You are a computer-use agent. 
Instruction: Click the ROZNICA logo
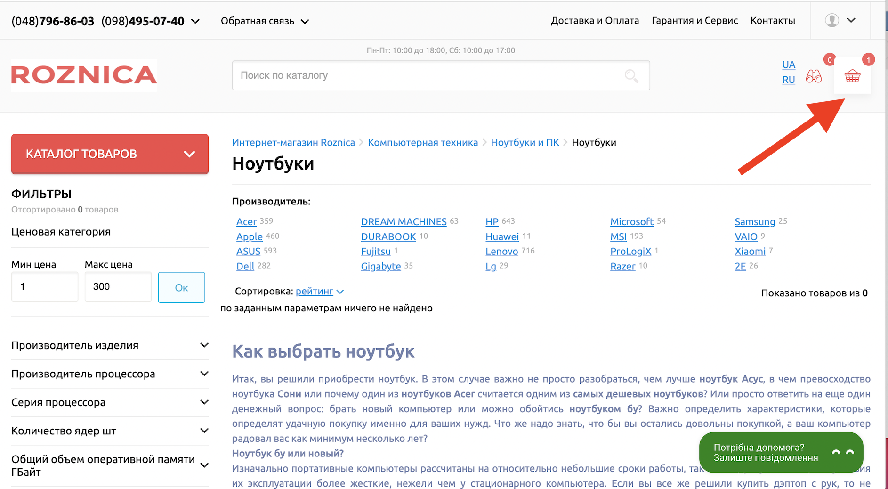pyautogui.click(x=84, y=75)
